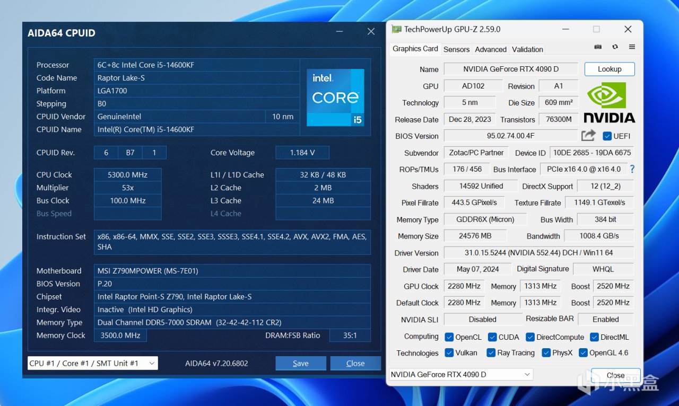Click the Bus Width 384 bit value
This screenshot has height=406, width=679.
point(605,219)
